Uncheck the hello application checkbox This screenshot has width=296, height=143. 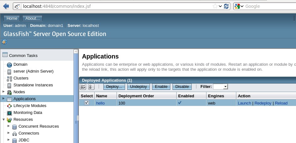pos(87,103)
